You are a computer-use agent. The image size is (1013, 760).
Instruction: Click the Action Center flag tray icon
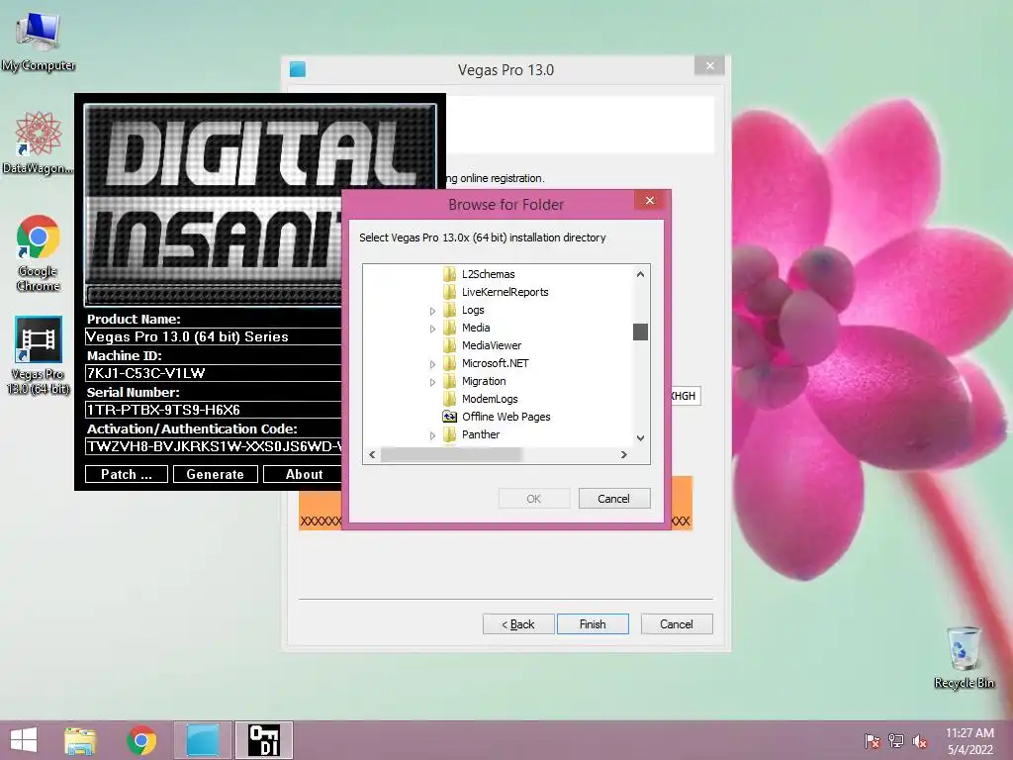pos(872,740)
